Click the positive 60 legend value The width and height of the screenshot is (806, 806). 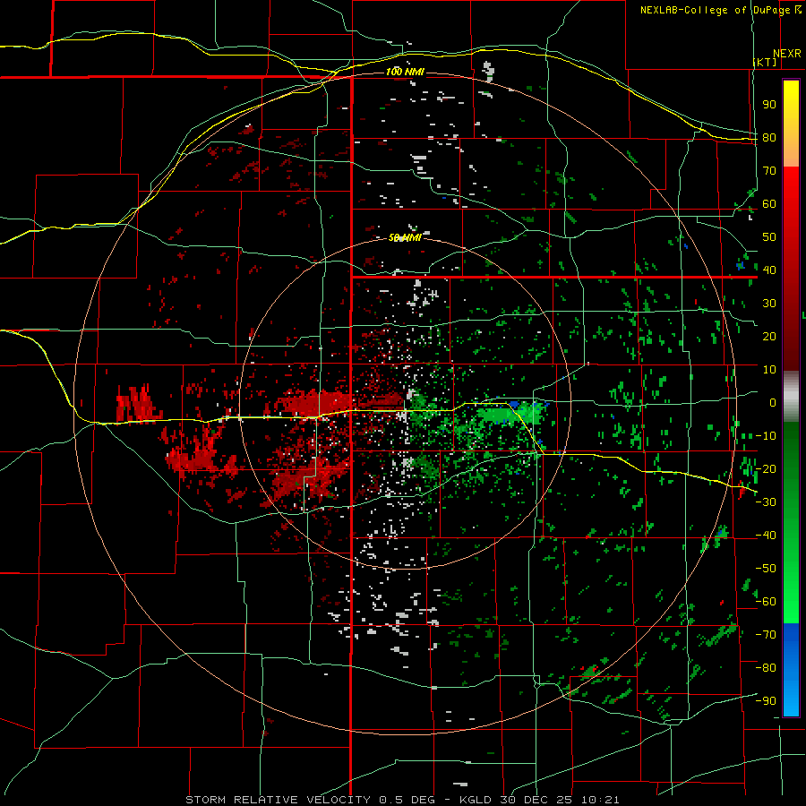(x=769, y=203)
